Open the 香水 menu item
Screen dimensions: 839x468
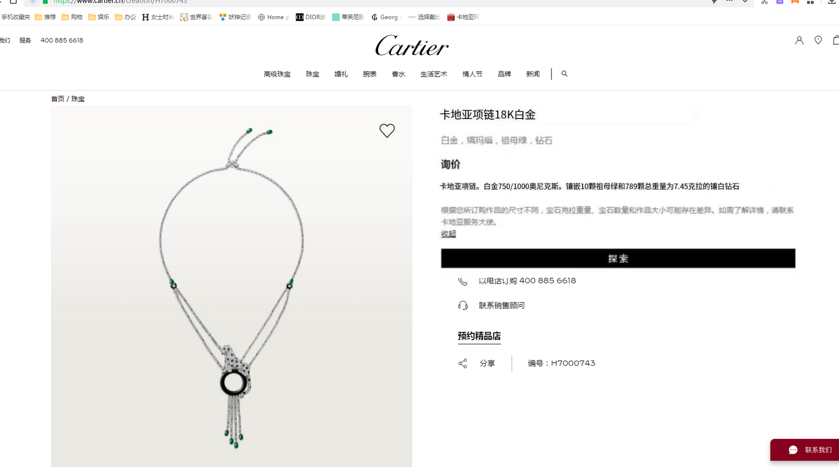pos(398,74)
